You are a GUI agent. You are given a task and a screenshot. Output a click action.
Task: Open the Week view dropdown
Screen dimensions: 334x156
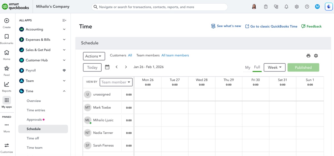tap(274, 67)
